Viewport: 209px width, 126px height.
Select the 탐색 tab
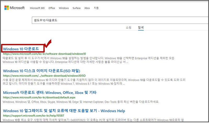141,27
